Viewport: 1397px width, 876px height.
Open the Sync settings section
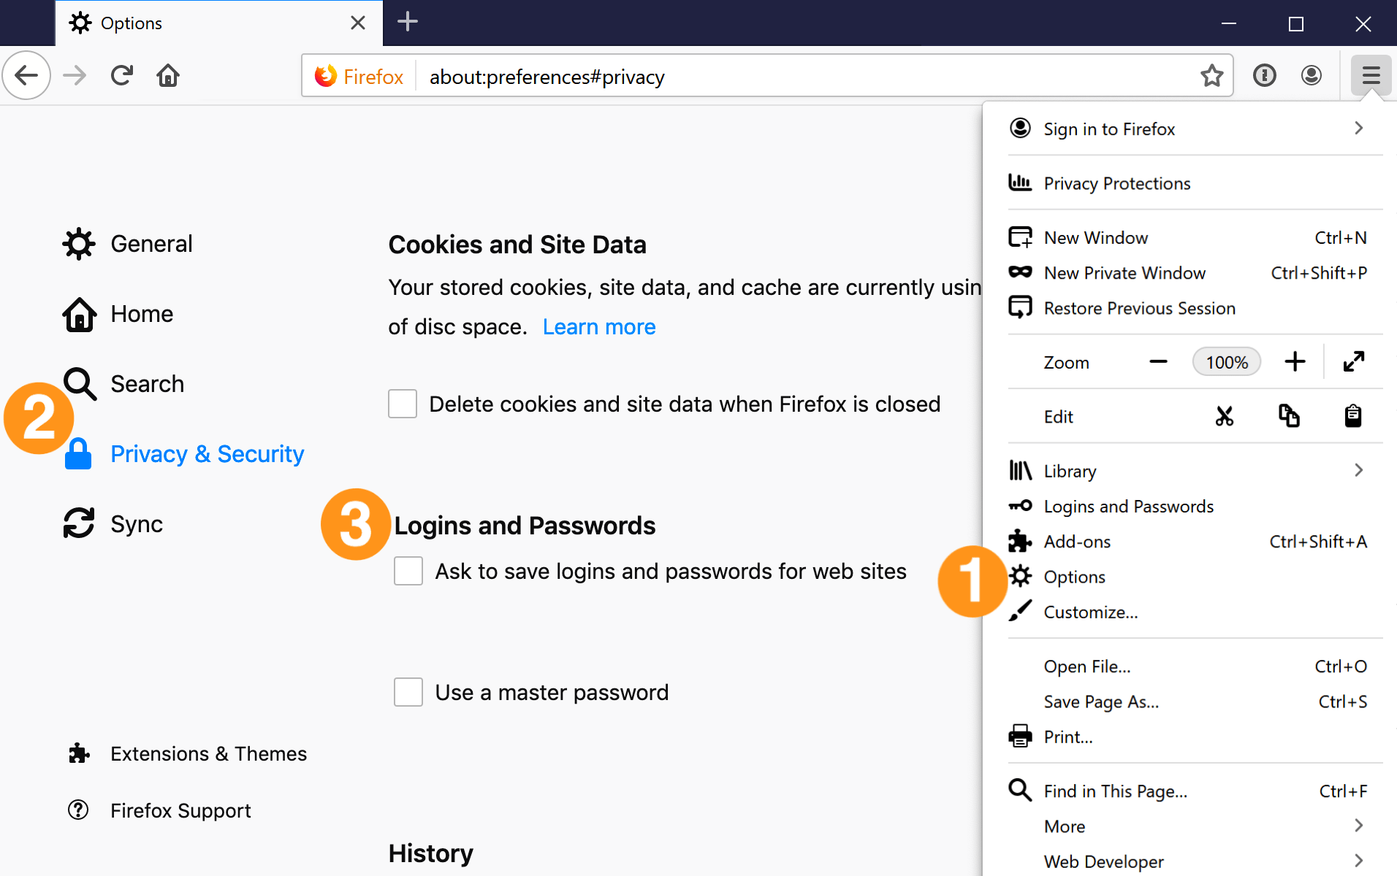(x=137, y=523)
